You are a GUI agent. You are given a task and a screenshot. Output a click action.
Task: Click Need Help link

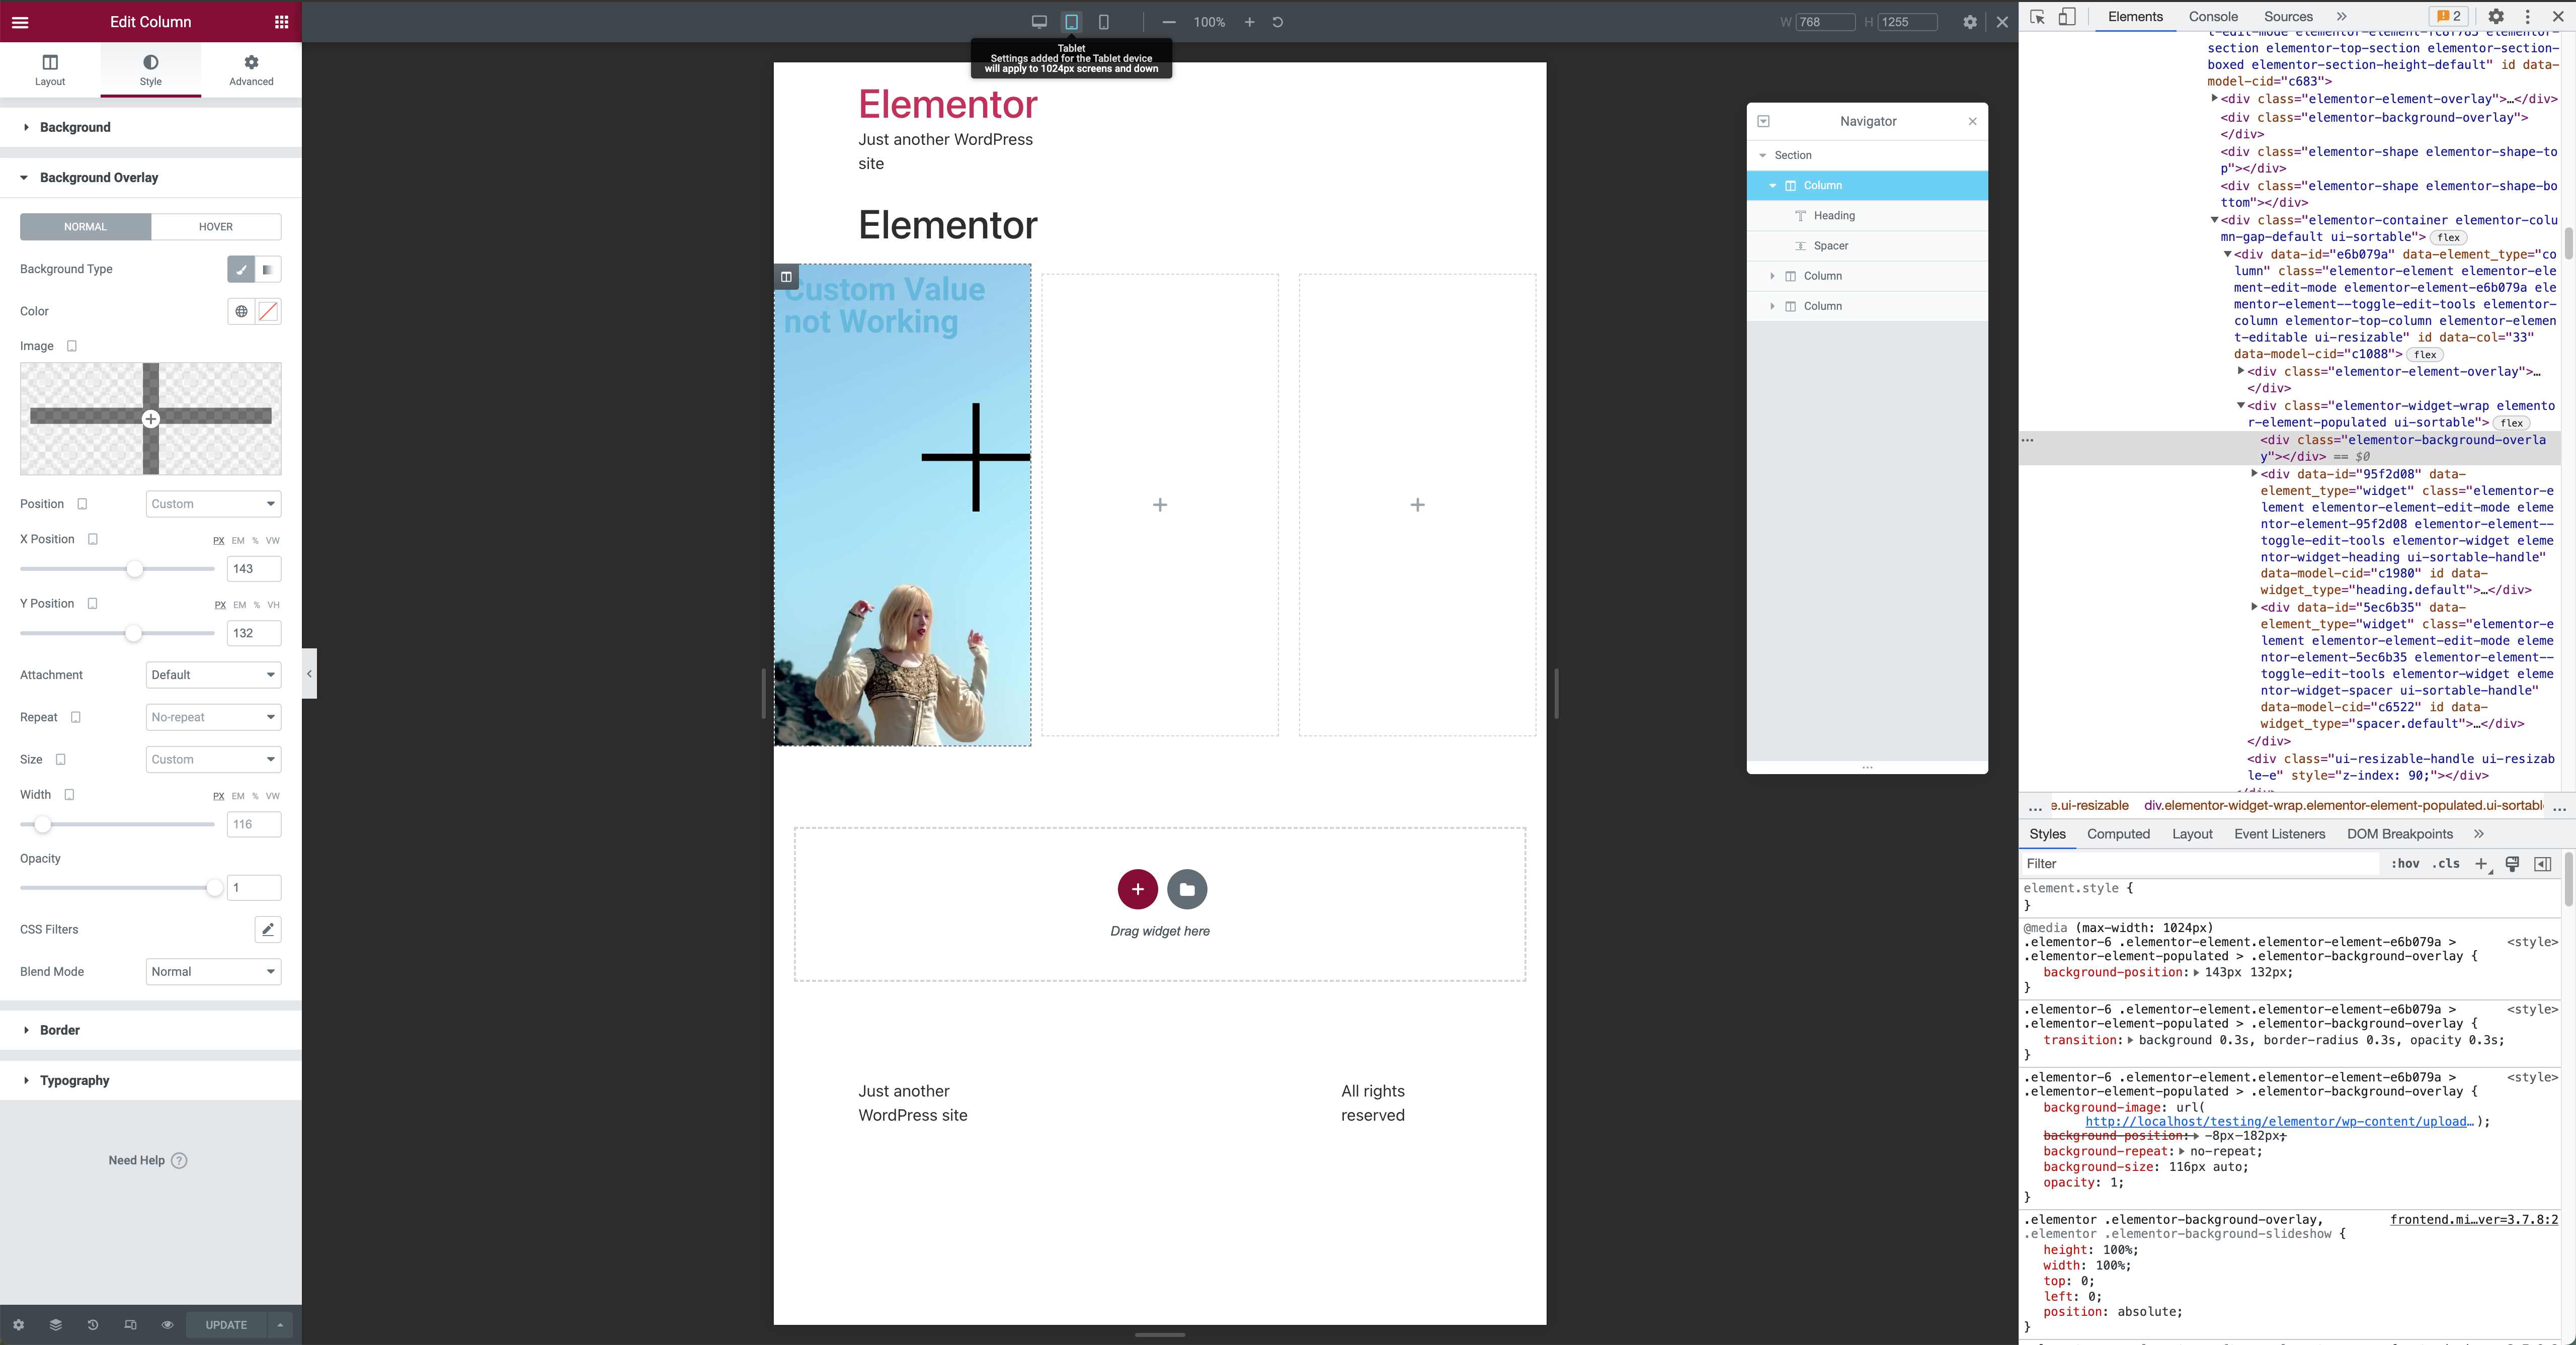point(148,1160)
